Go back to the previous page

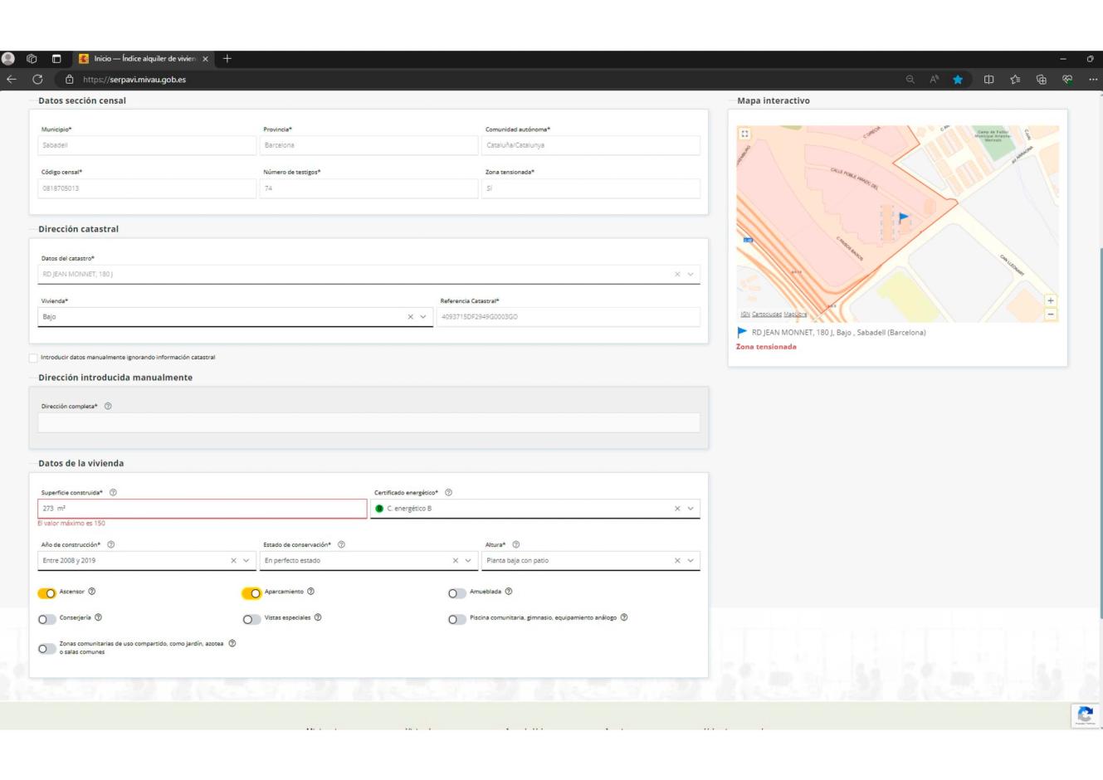[x=12, y=80]
